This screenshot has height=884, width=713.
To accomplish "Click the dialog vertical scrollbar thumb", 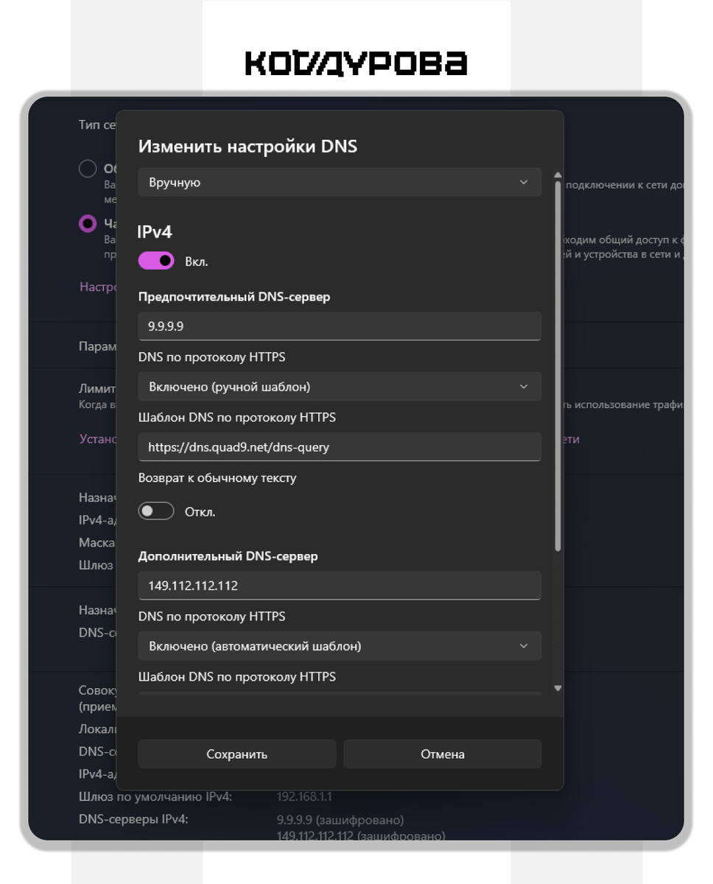I will [x=558, y=366].
